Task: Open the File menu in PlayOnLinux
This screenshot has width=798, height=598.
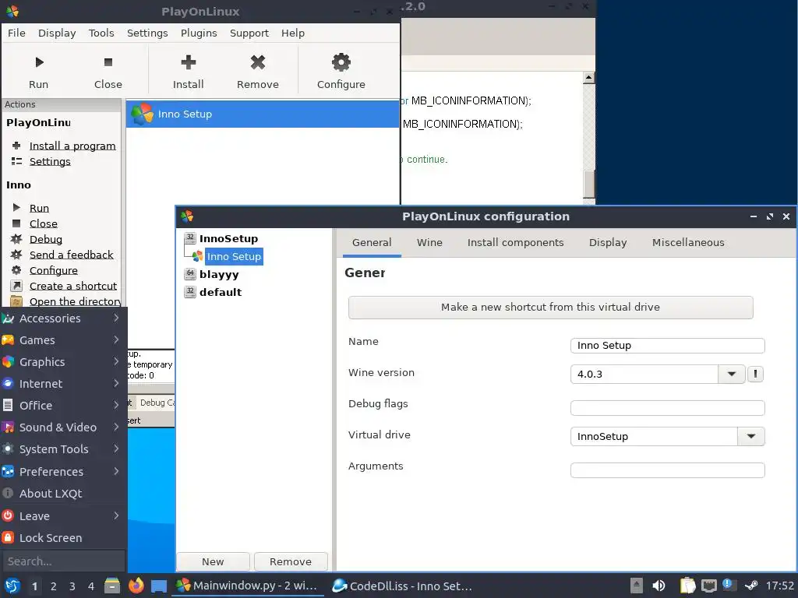Action: click(16, 33)
